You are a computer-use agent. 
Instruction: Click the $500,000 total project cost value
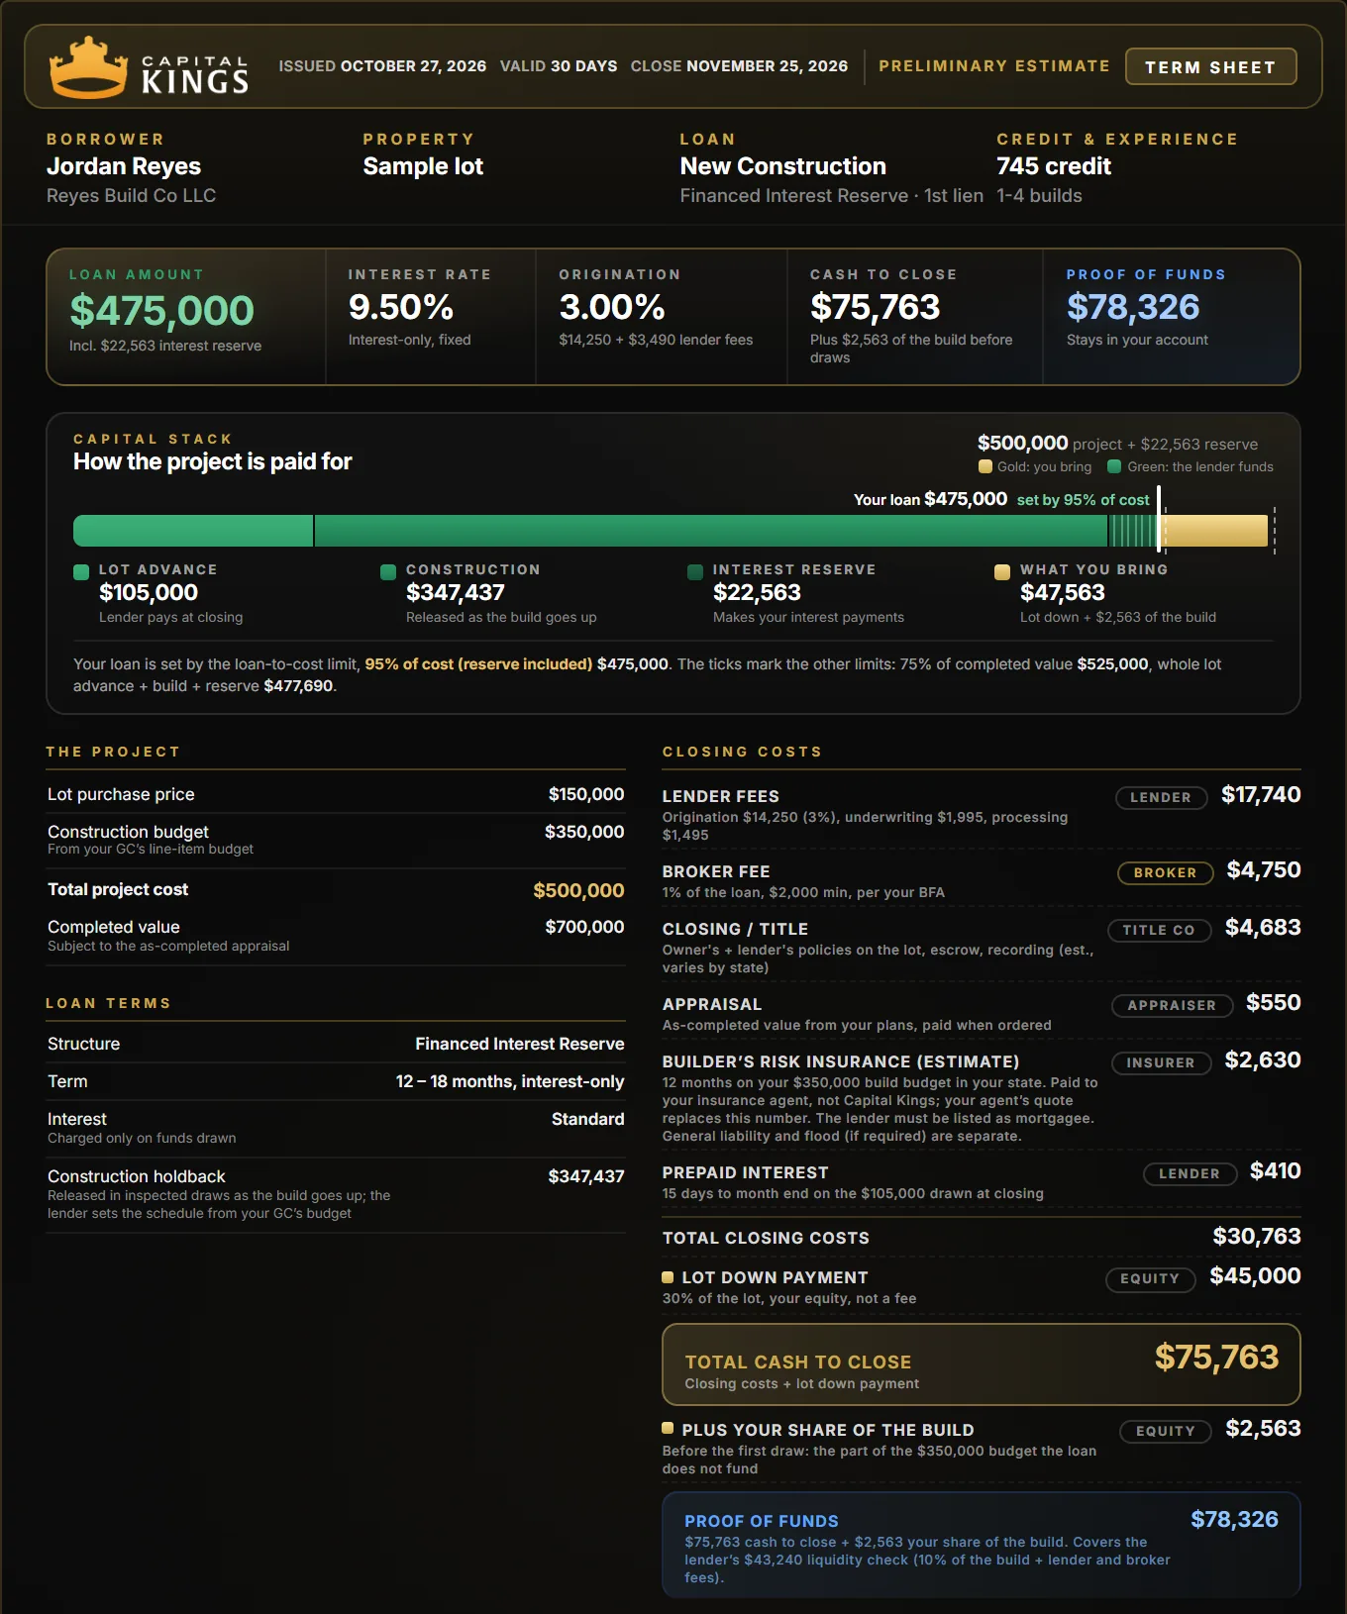click(x=578, y=890)
